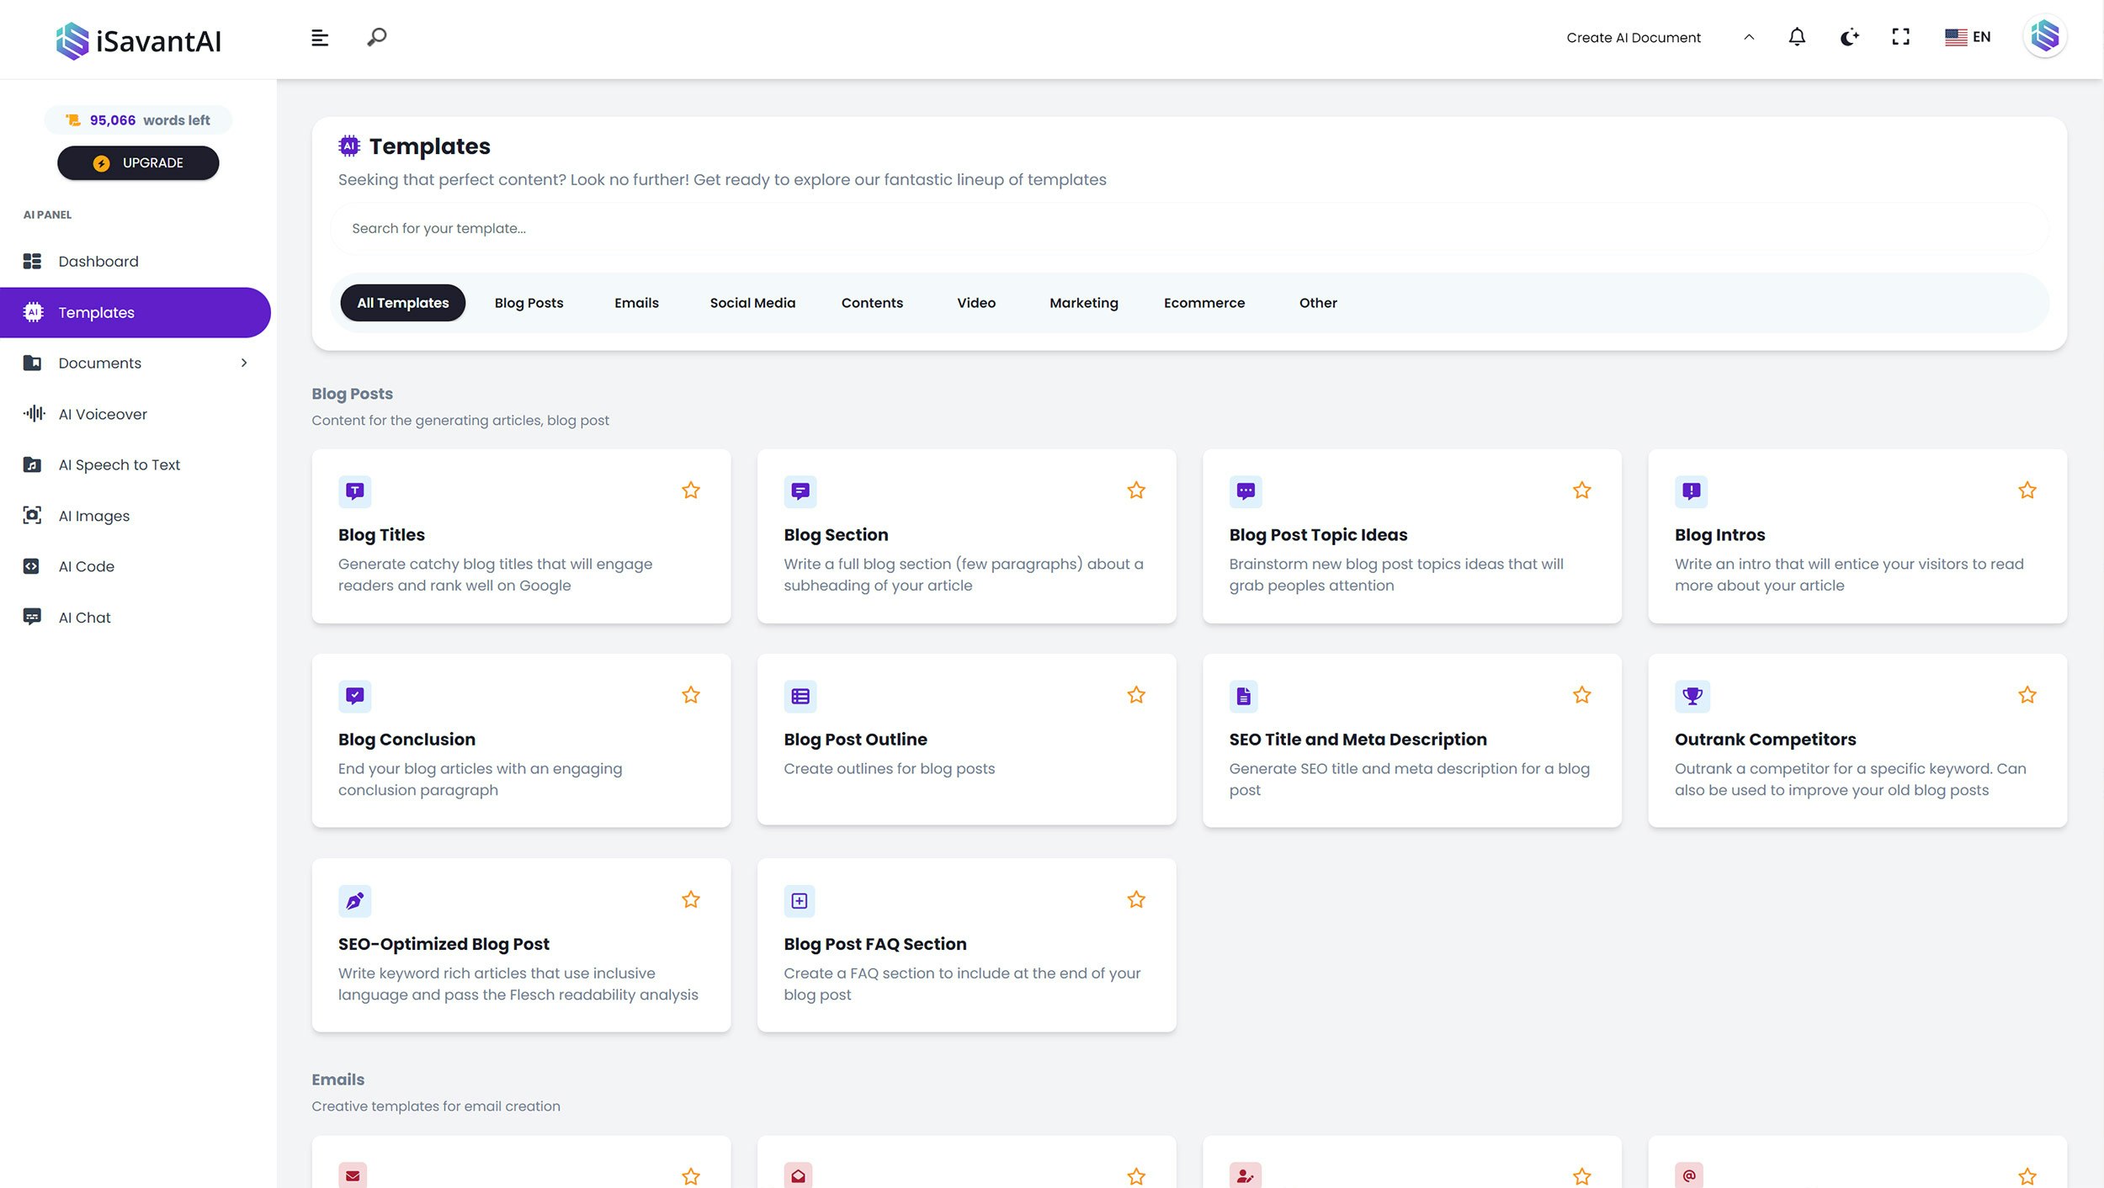Open the SEO-Optimized Blog Post title
The height and width of the screenshot is (1188, 2104).
pyautogui.click(x=444, y=944)
